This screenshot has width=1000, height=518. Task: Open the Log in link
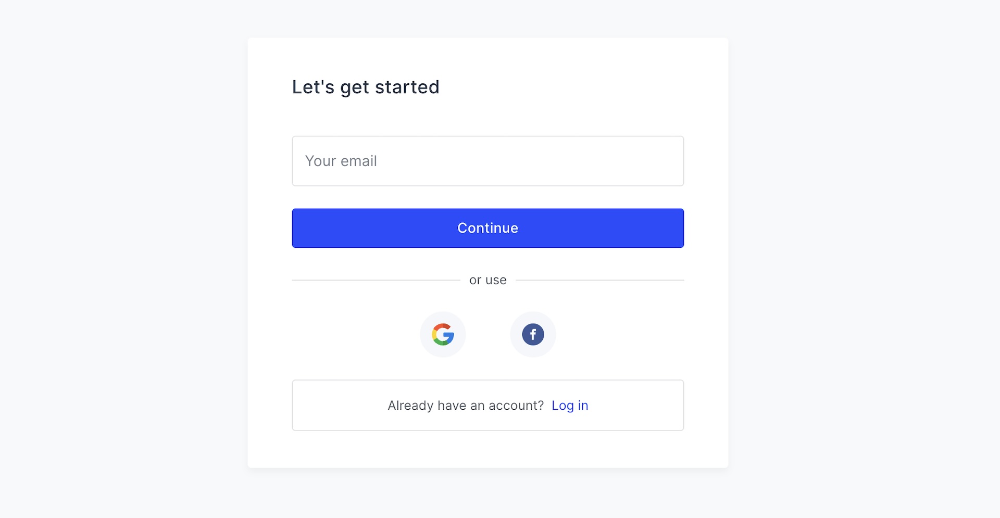[x=570, y=406]
